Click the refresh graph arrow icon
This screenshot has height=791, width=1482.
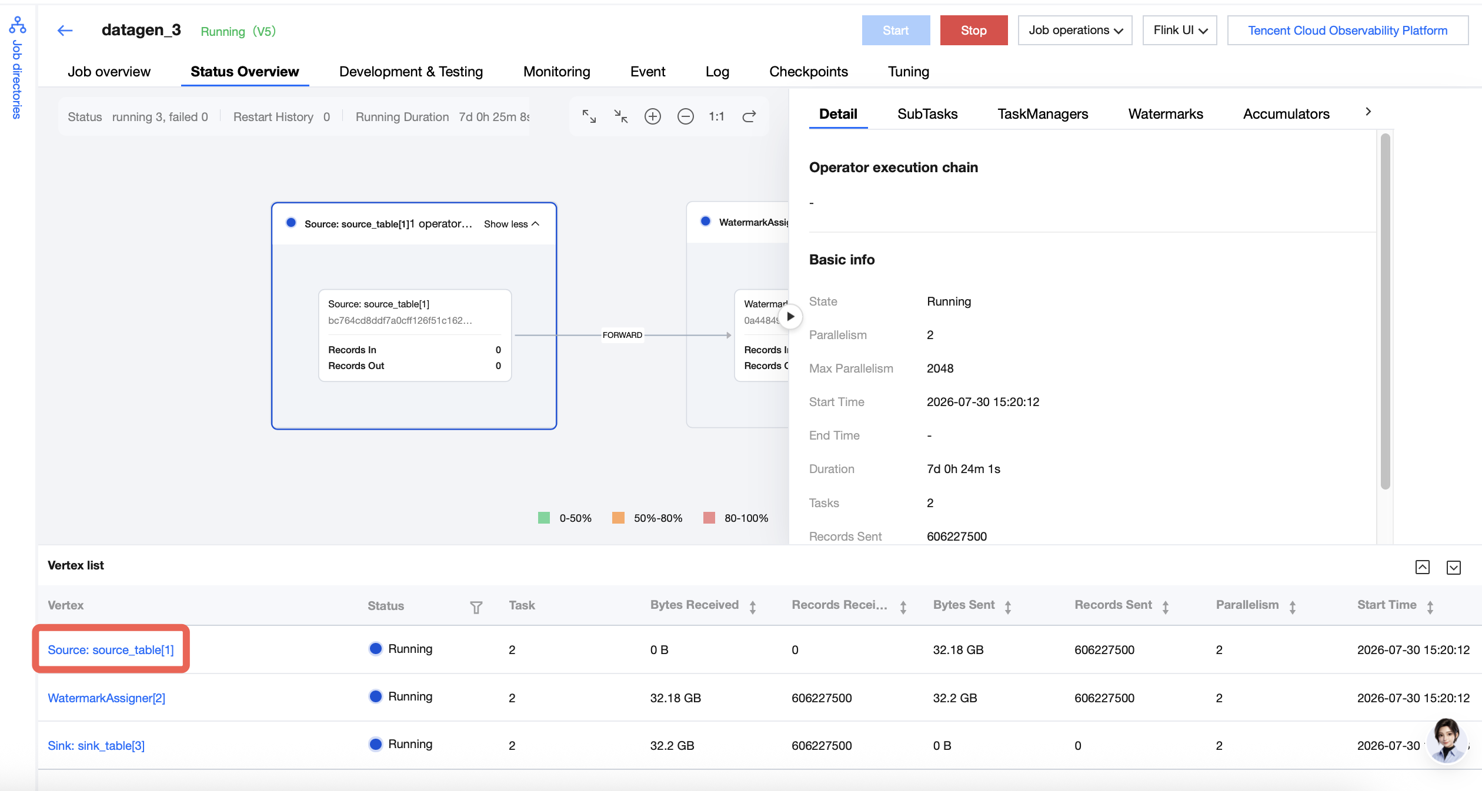[x=749, y=116]
